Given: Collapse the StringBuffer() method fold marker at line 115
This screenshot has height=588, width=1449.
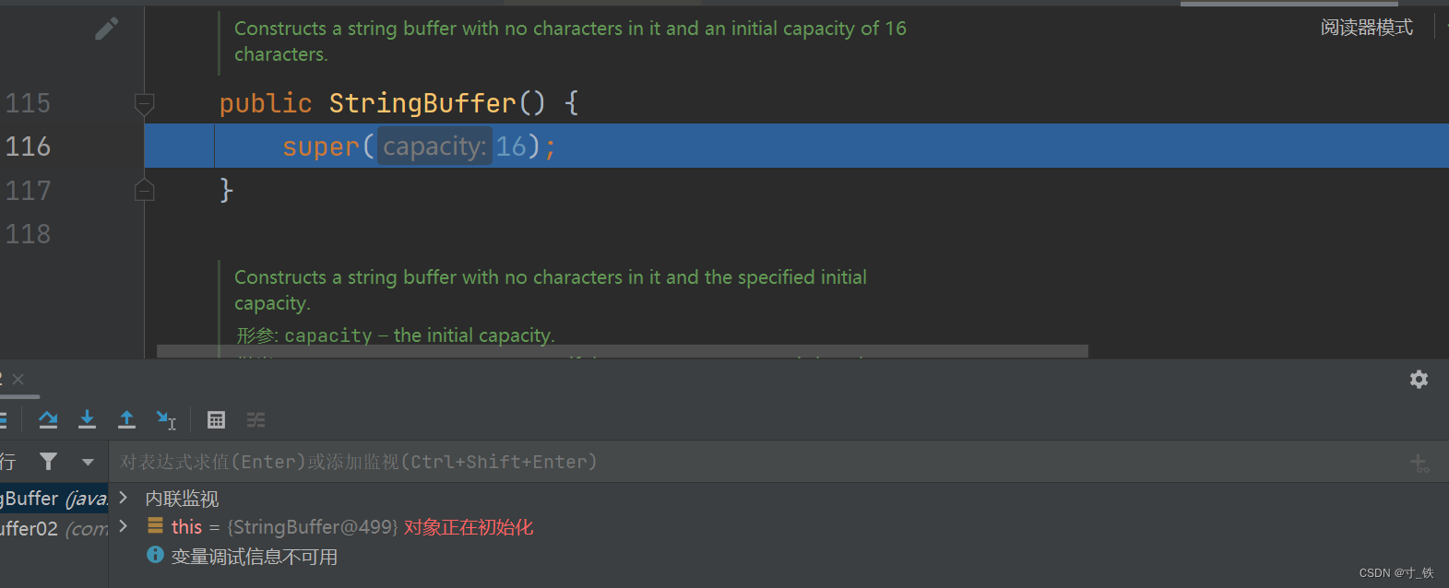Looking at the screenshot, I should pyautogui.click(x=144, y=104).
